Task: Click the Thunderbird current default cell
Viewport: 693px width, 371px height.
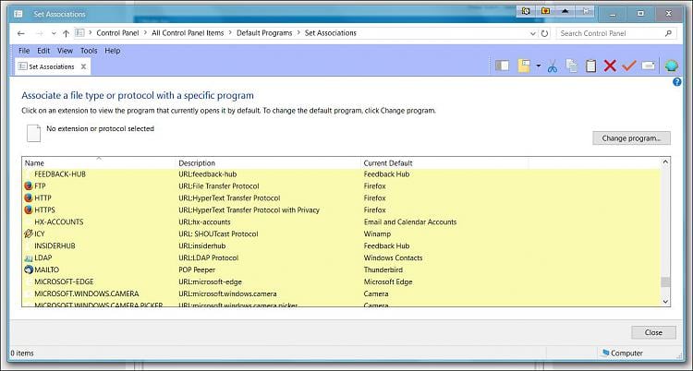Action: 383,269
